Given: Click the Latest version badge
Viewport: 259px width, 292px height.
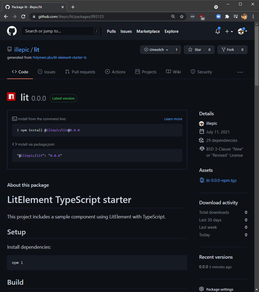Looking at the screenshot, I should (x=63, y=98).
